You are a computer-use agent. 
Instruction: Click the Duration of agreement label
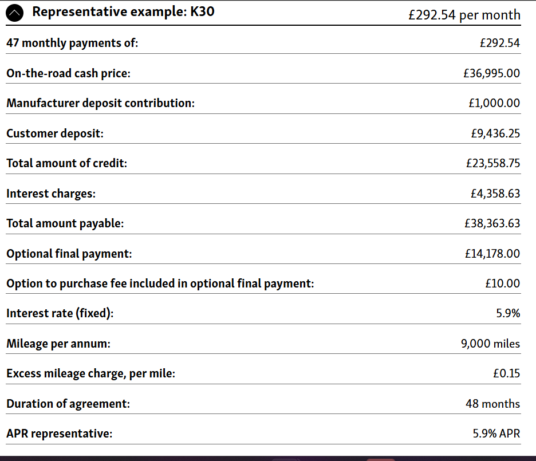(x=68, y=404)
